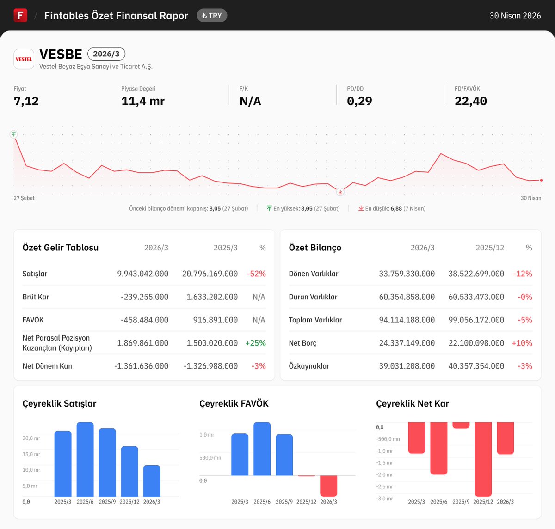Viewport: 555px width, 529px height.
Task: Click the red Fintables F logo
Action: pyautogui.click(x=20, y=15)
